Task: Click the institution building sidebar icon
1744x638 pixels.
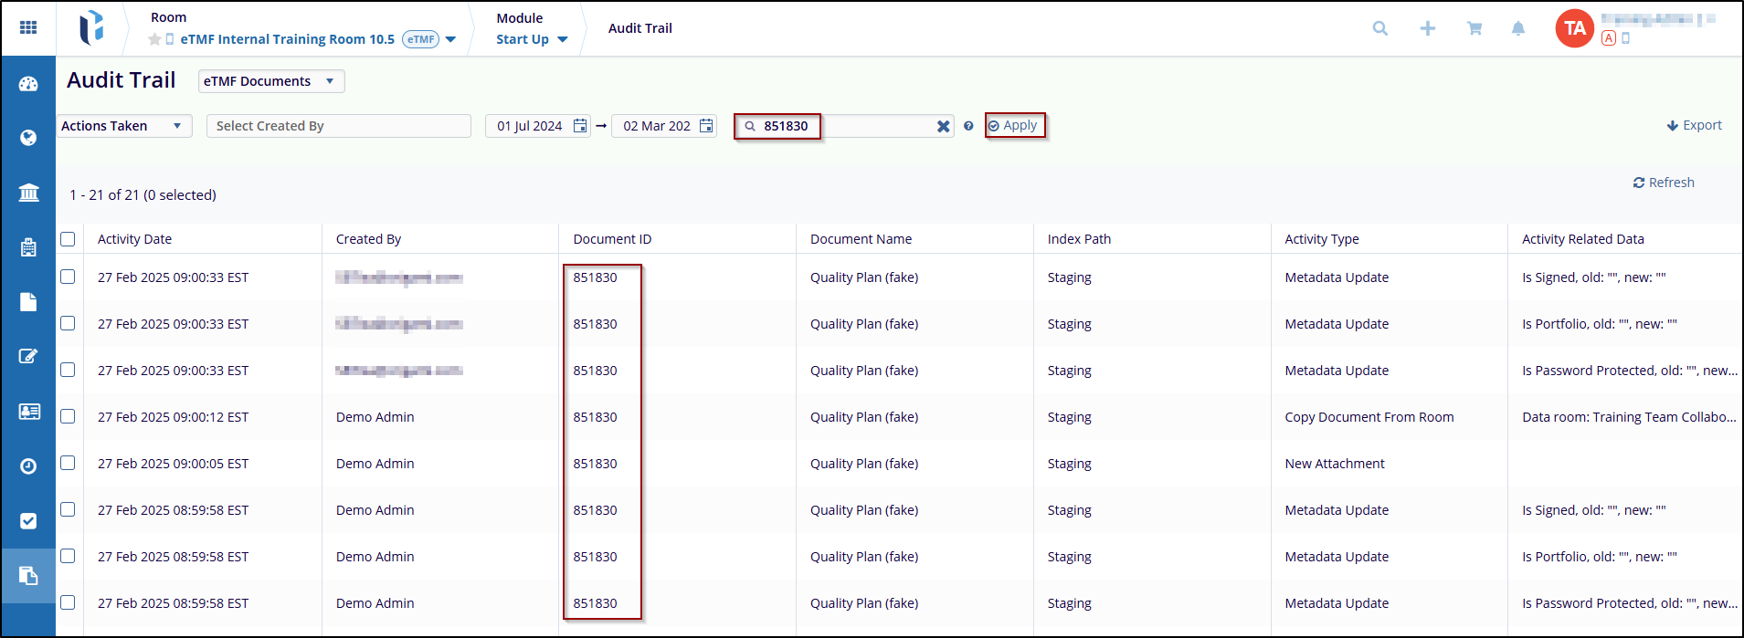Action: [28, 193]
